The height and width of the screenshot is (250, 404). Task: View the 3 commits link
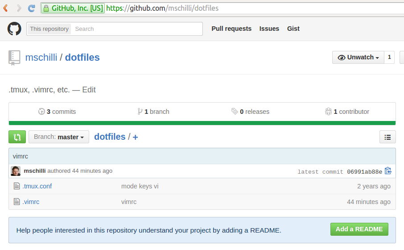[x=57, y=112]
